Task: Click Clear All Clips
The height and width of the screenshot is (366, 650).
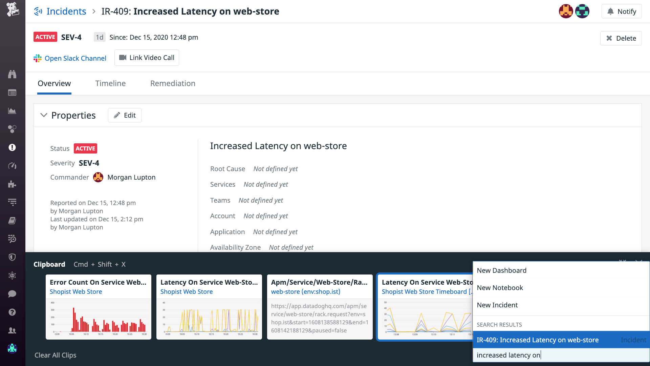Action: (x=55, y=355)
